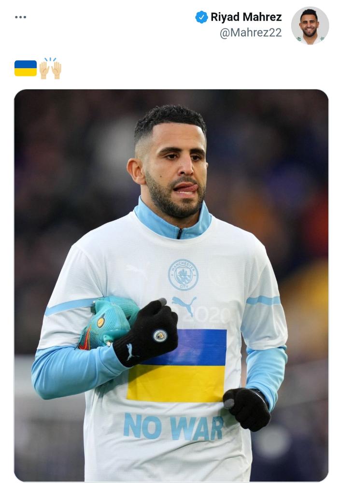Click the Manchester City crest on the shirt
This screenshot has height=483, width=340.
[x=183, y=274]
